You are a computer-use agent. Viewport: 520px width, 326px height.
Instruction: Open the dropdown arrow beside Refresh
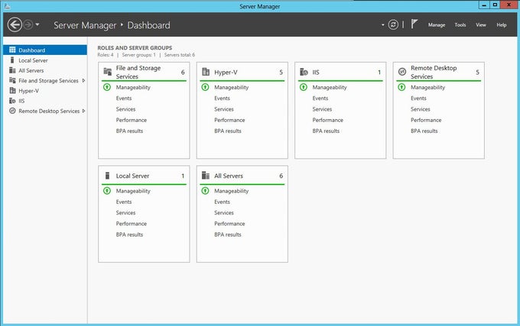click(x=382, y=25)
